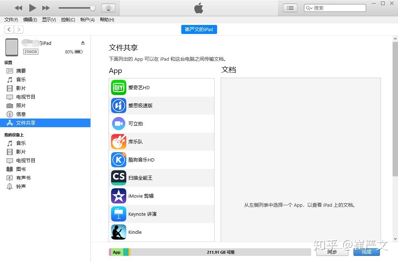
Task: Click the Keynote 讲演 app icon
Action: point(119,214)
